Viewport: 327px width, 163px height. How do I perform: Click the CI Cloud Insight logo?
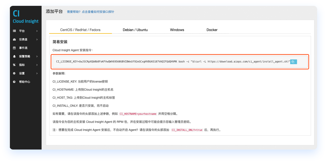25,17
